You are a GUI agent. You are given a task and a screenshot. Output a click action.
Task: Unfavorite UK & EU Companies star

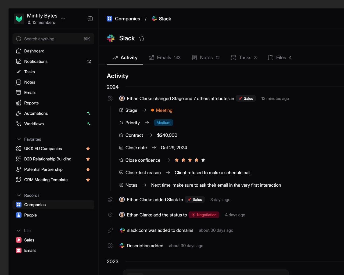pyautogui.click(x=88, y=149)
